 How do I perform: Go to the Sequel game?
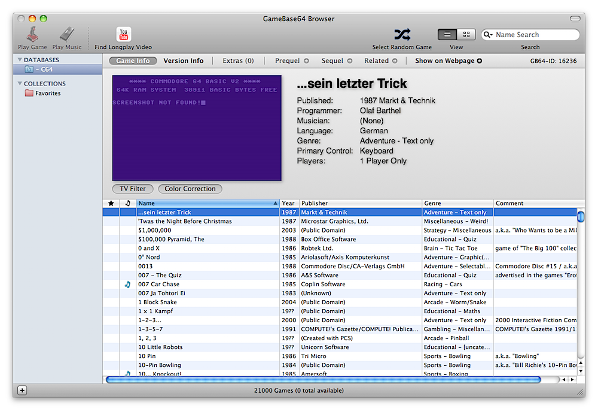pos(337,61)
